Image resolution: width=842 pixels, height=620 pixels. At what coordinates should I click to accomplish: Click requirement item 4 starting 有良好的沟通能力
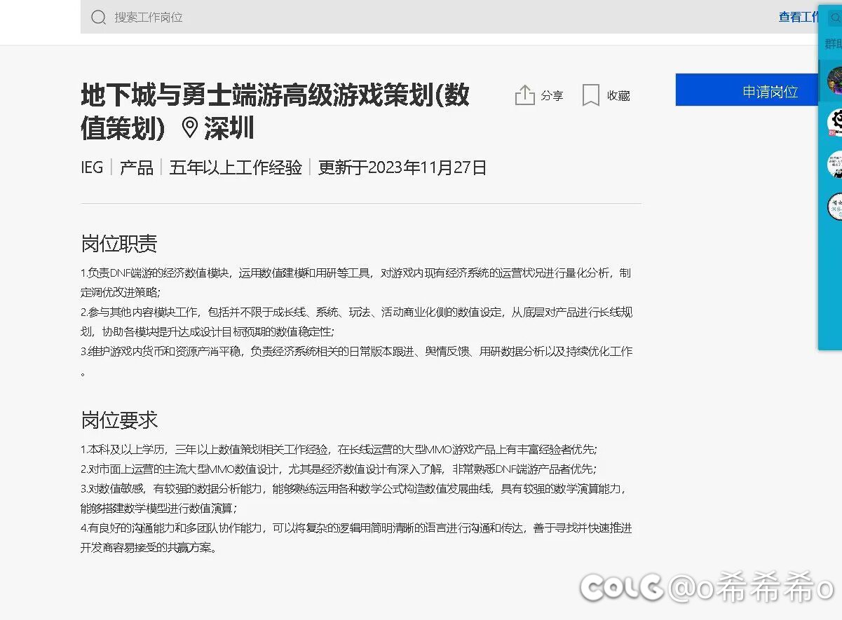click(x=356, y=537)
